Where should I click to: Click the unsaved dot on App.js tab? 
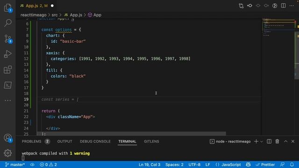pos(52,6)
